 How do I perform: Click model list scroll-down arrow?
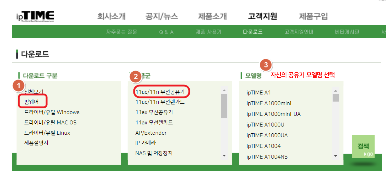pyautogui.click(x=335, y=155)
